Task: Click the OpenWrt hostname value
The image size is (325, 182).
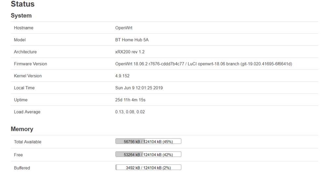Action: click(124, 28)
